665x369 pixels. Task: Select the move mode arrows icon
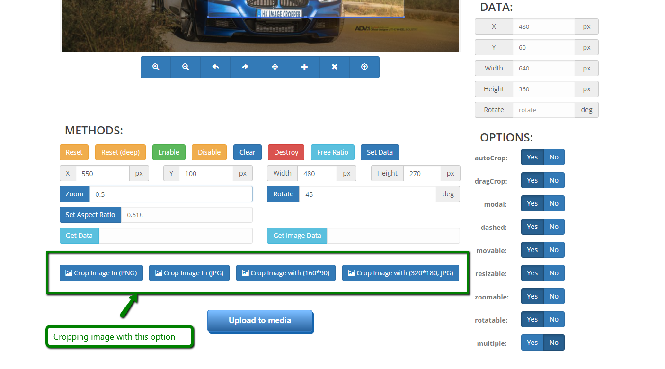(275, 67)
